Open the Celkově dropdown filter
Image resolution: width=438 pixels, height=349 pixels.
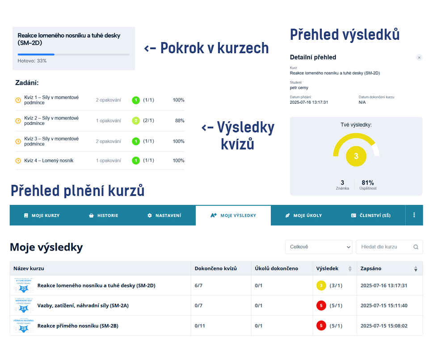pyautogui.click(x=318, y=247)
